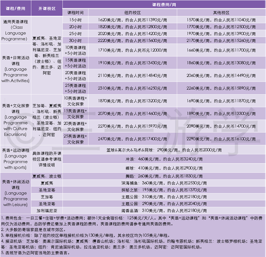Screen dimensions: 266x257
Task: Click the 英语+日常活动课程 Language Programme with Activities cell
Action: [x=16, y=69]
